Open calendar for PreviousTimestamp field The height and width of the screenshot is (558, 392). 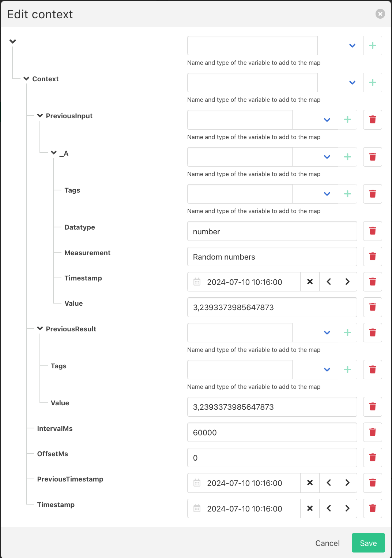click(x=197, y=483)
